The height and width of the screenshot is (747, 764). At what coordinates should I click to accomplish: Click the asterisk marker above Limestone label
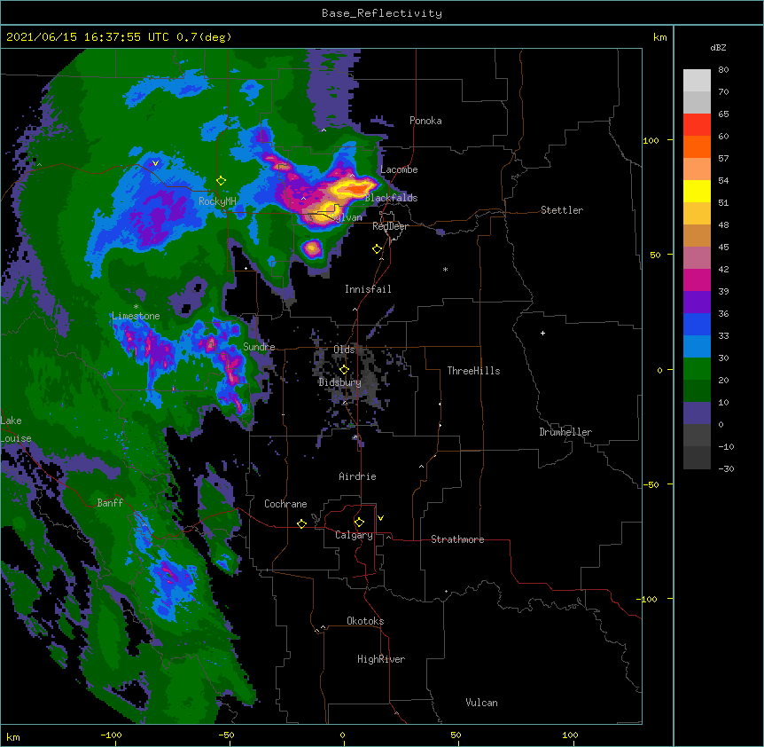point(136,307)
